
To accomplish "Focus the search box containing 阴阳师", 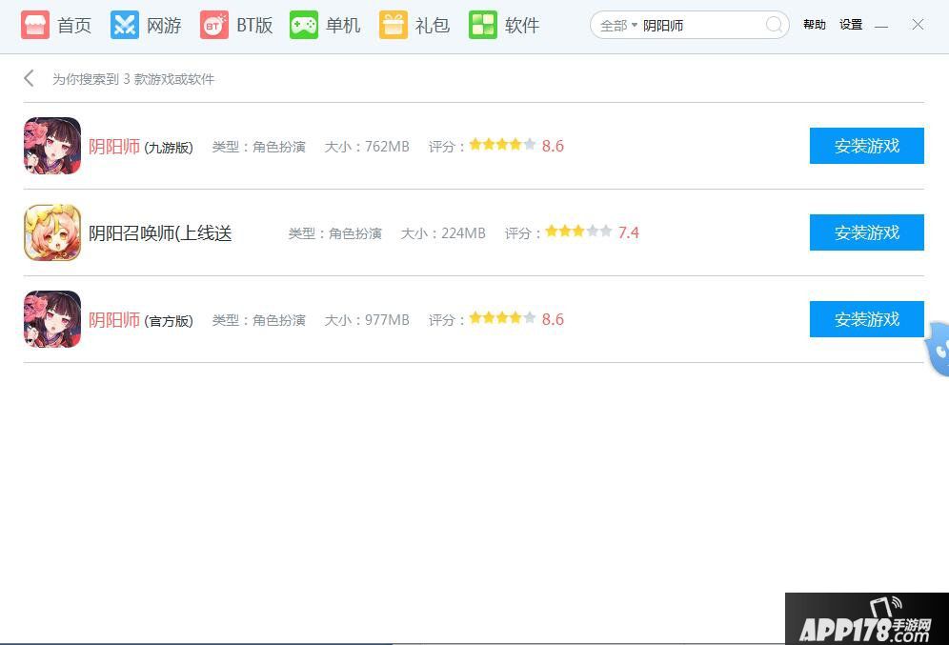I will pyautogui.click(x=700, y=26).
